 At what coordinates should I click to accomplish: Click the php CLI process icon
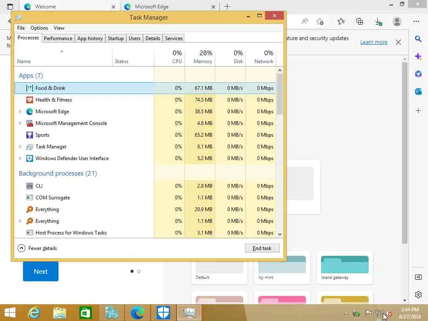click(30, 186)
